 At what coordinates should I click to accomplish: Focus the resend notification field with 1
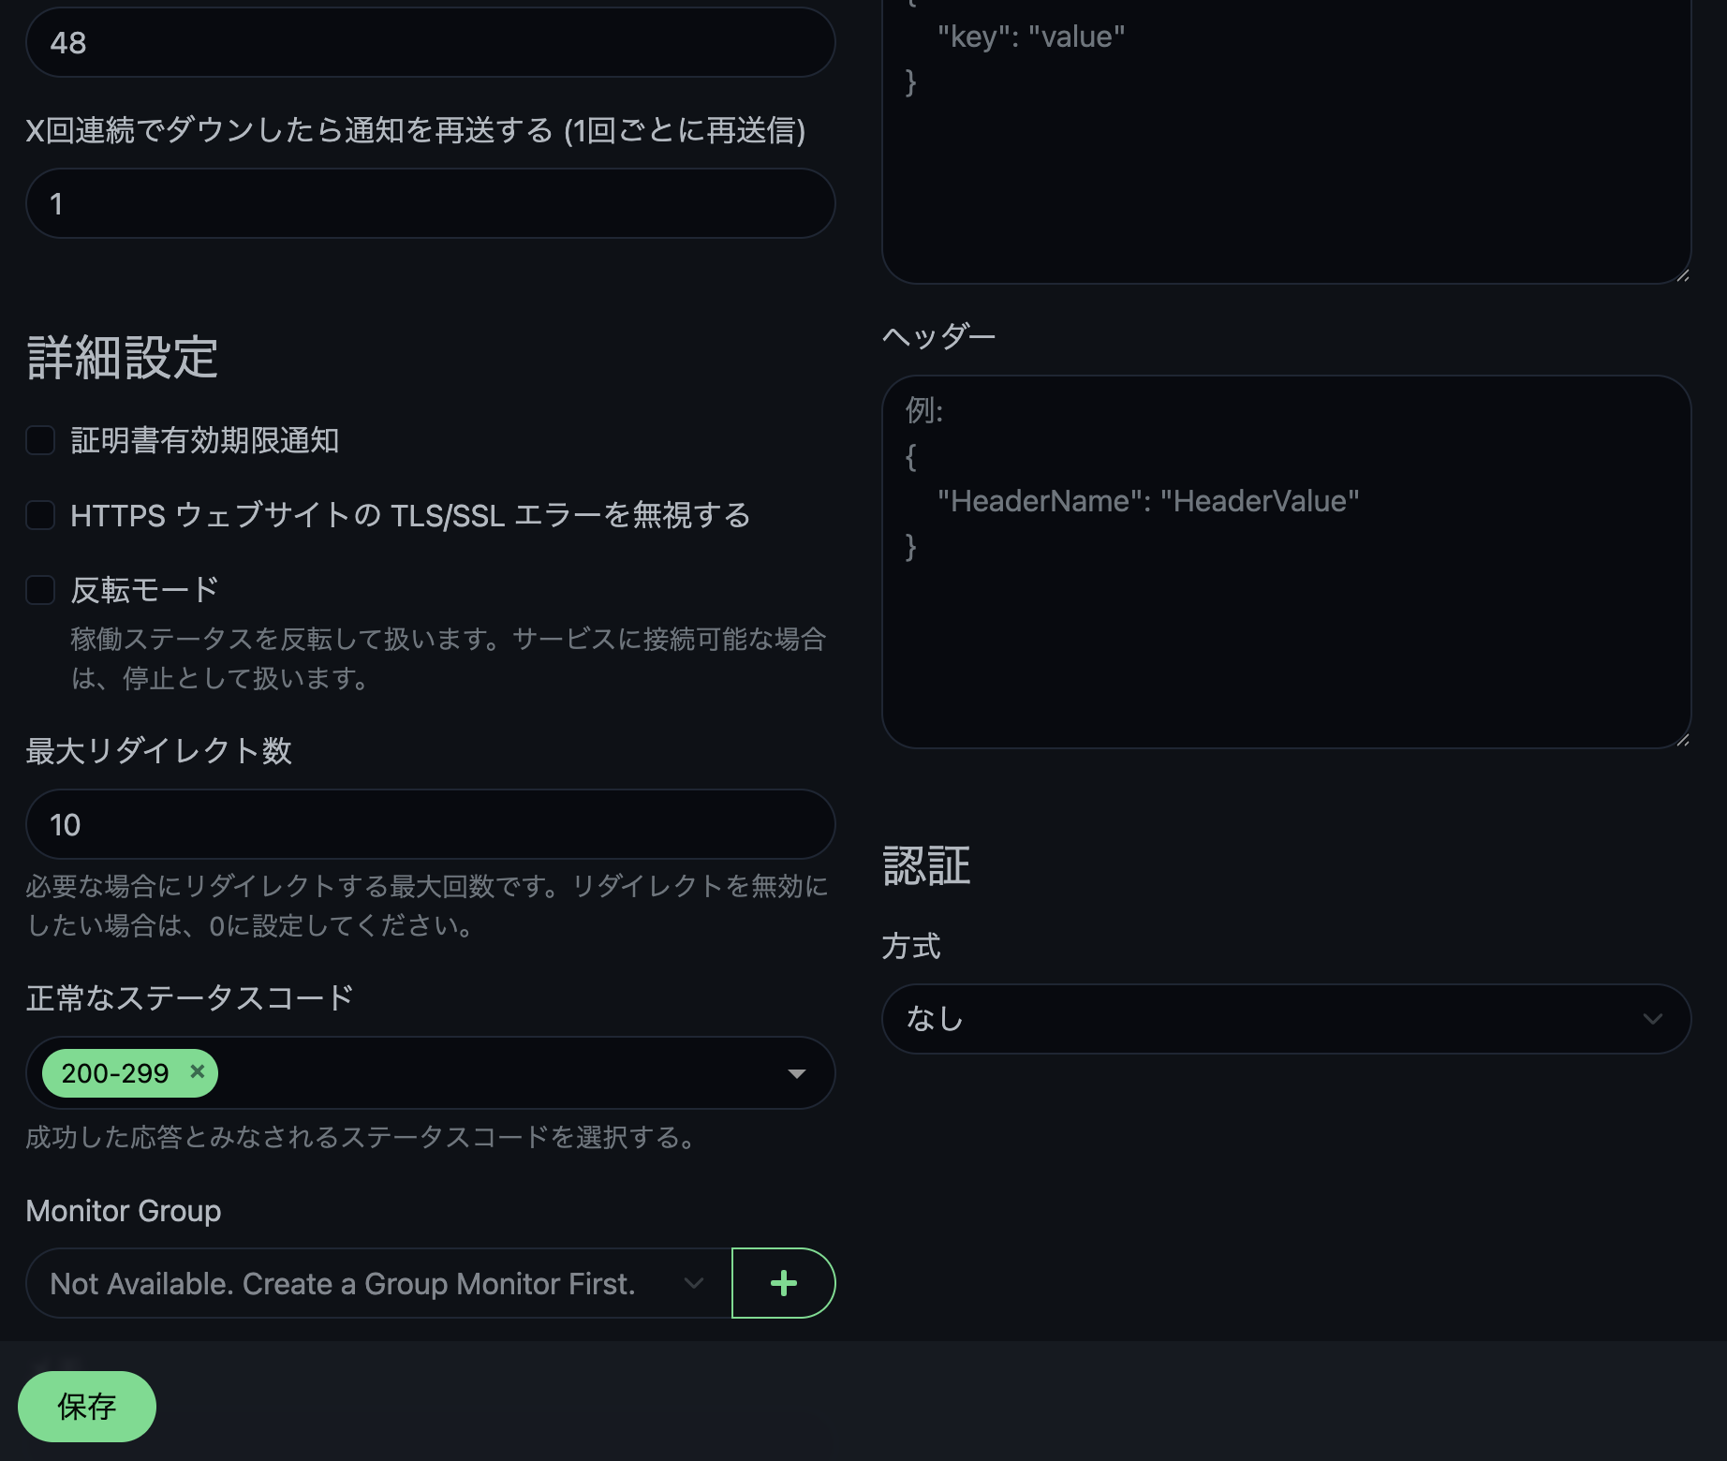tap(431, 203)
